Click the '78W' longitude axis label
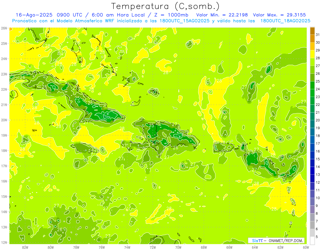The image size is (325, 251). [76, 247]
